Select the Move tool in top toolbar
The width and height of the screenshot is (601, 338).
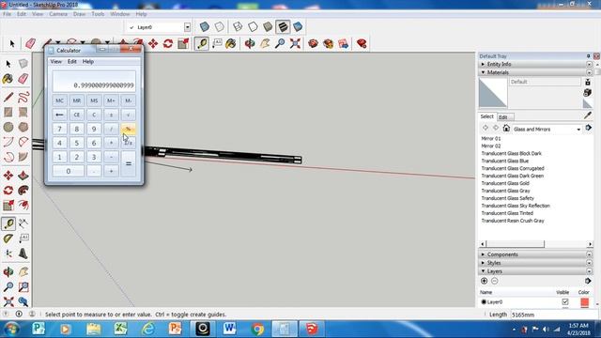pyautogui.click(x=153, y=43)
